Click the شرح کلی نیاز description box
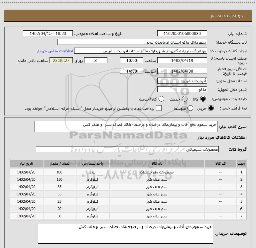 tap(126, 126)
